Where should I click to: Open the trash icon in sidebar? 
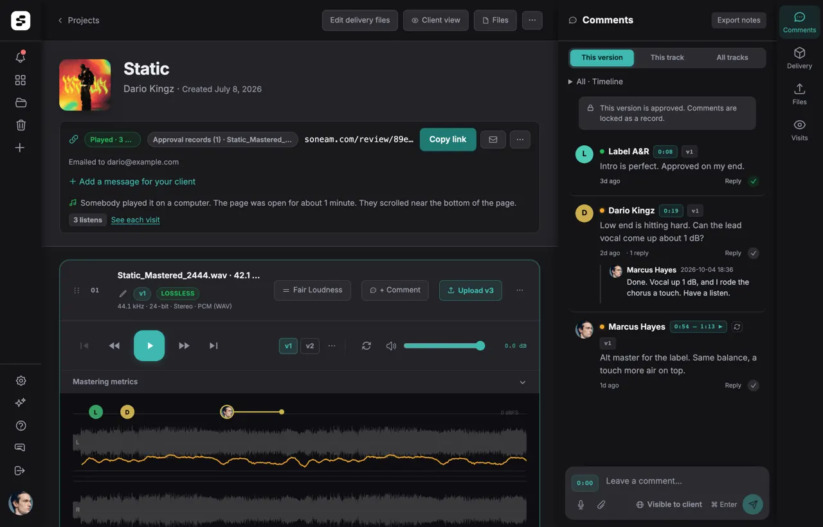[x=21, y=125]
